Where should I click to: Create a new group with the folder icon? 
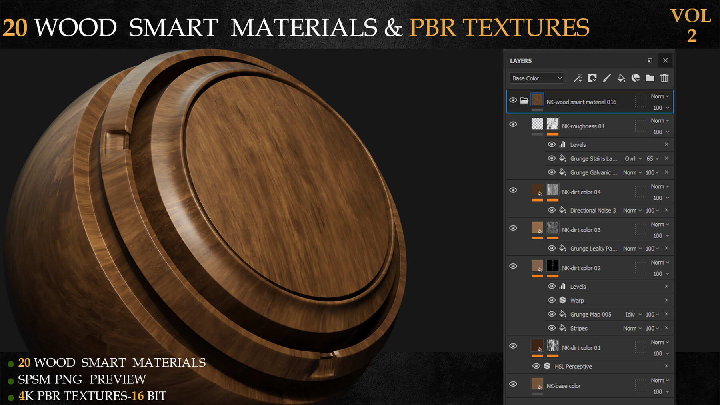click(x=650, y=78)
